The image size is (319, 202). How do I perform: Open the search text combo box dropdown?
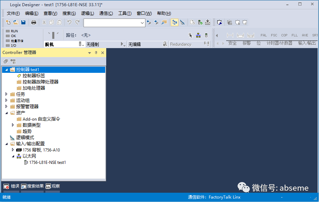point(142,23)
